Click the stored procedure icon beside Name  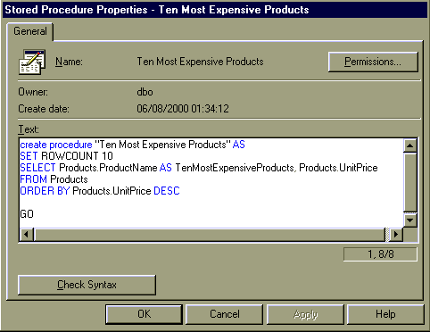click(x=32, y=62)
